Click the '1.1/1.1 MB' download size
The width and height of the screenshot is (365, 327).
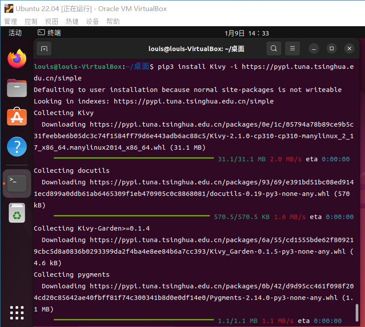pos(238,321)
